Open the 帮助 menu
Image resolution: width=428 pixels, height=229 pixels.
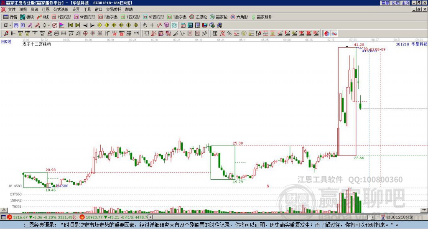pos(129,10)
